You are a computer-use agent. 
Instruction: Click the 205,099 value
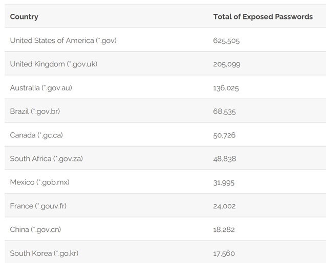[227, 64]
